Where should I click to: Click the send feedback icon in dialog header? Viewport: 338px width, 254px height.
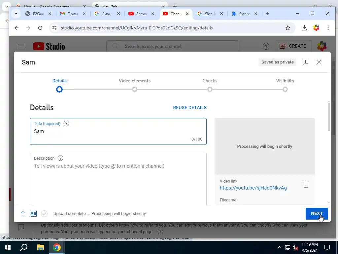[x=305, y=62]
